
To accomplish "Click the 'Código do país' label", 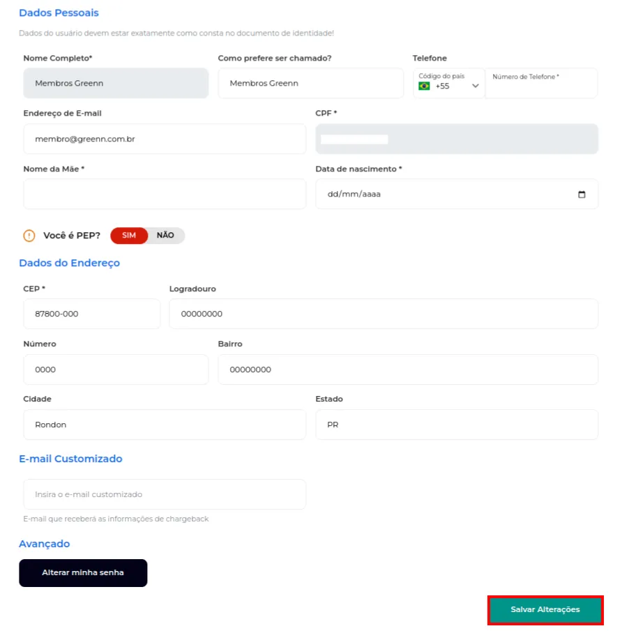I will tap(441, 76).
